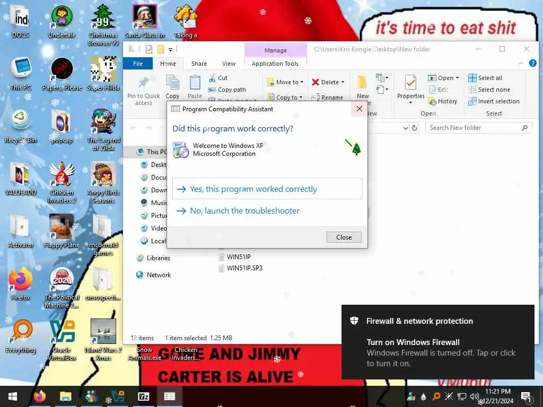
Task: Open the VALUEADD folder on desktop
Action: point(21,179)
